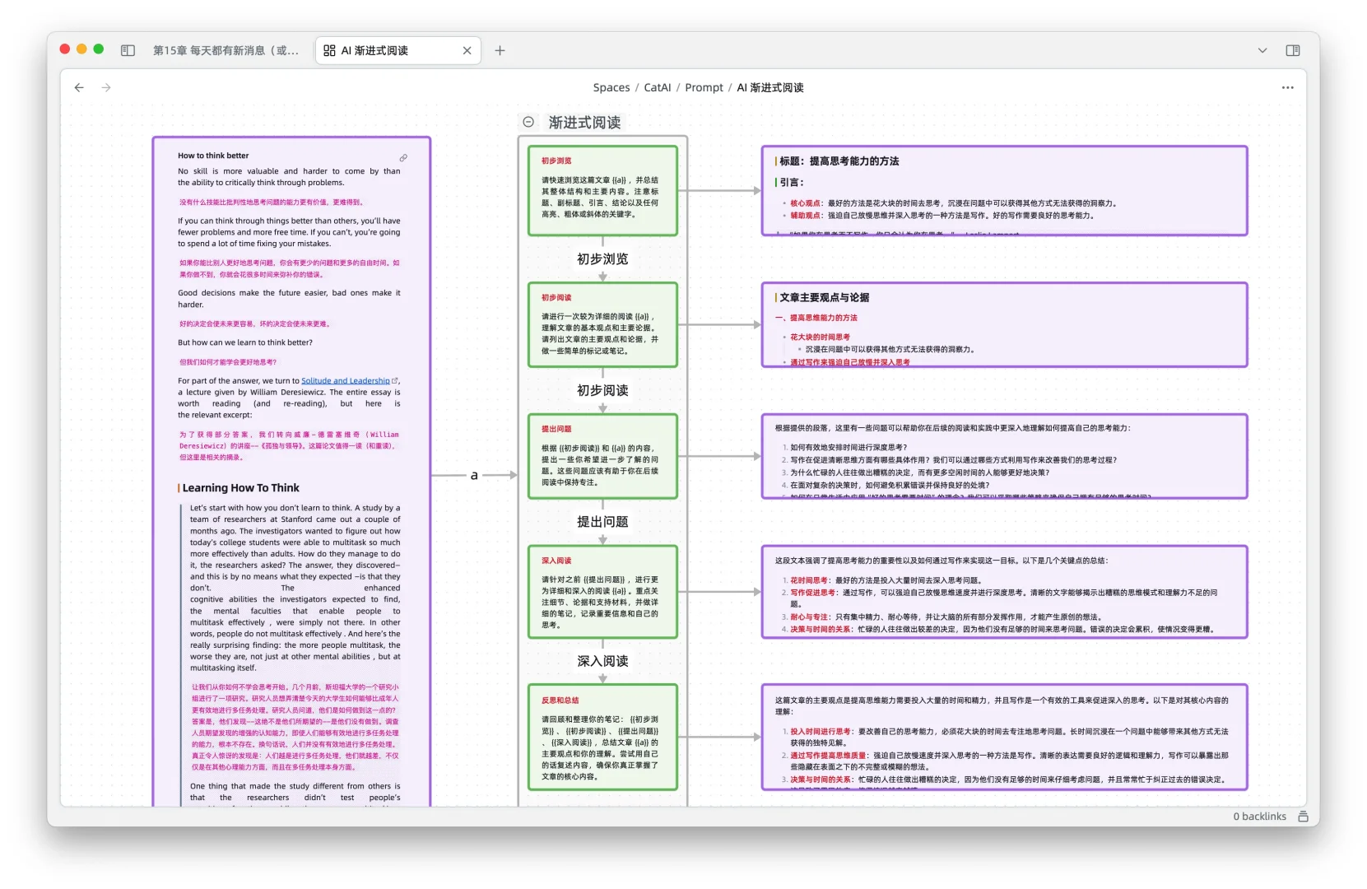Viewport: 1367px width, 889px height.
Task: Open the tab list chevron dropdown
Action: click(1262, 50)
